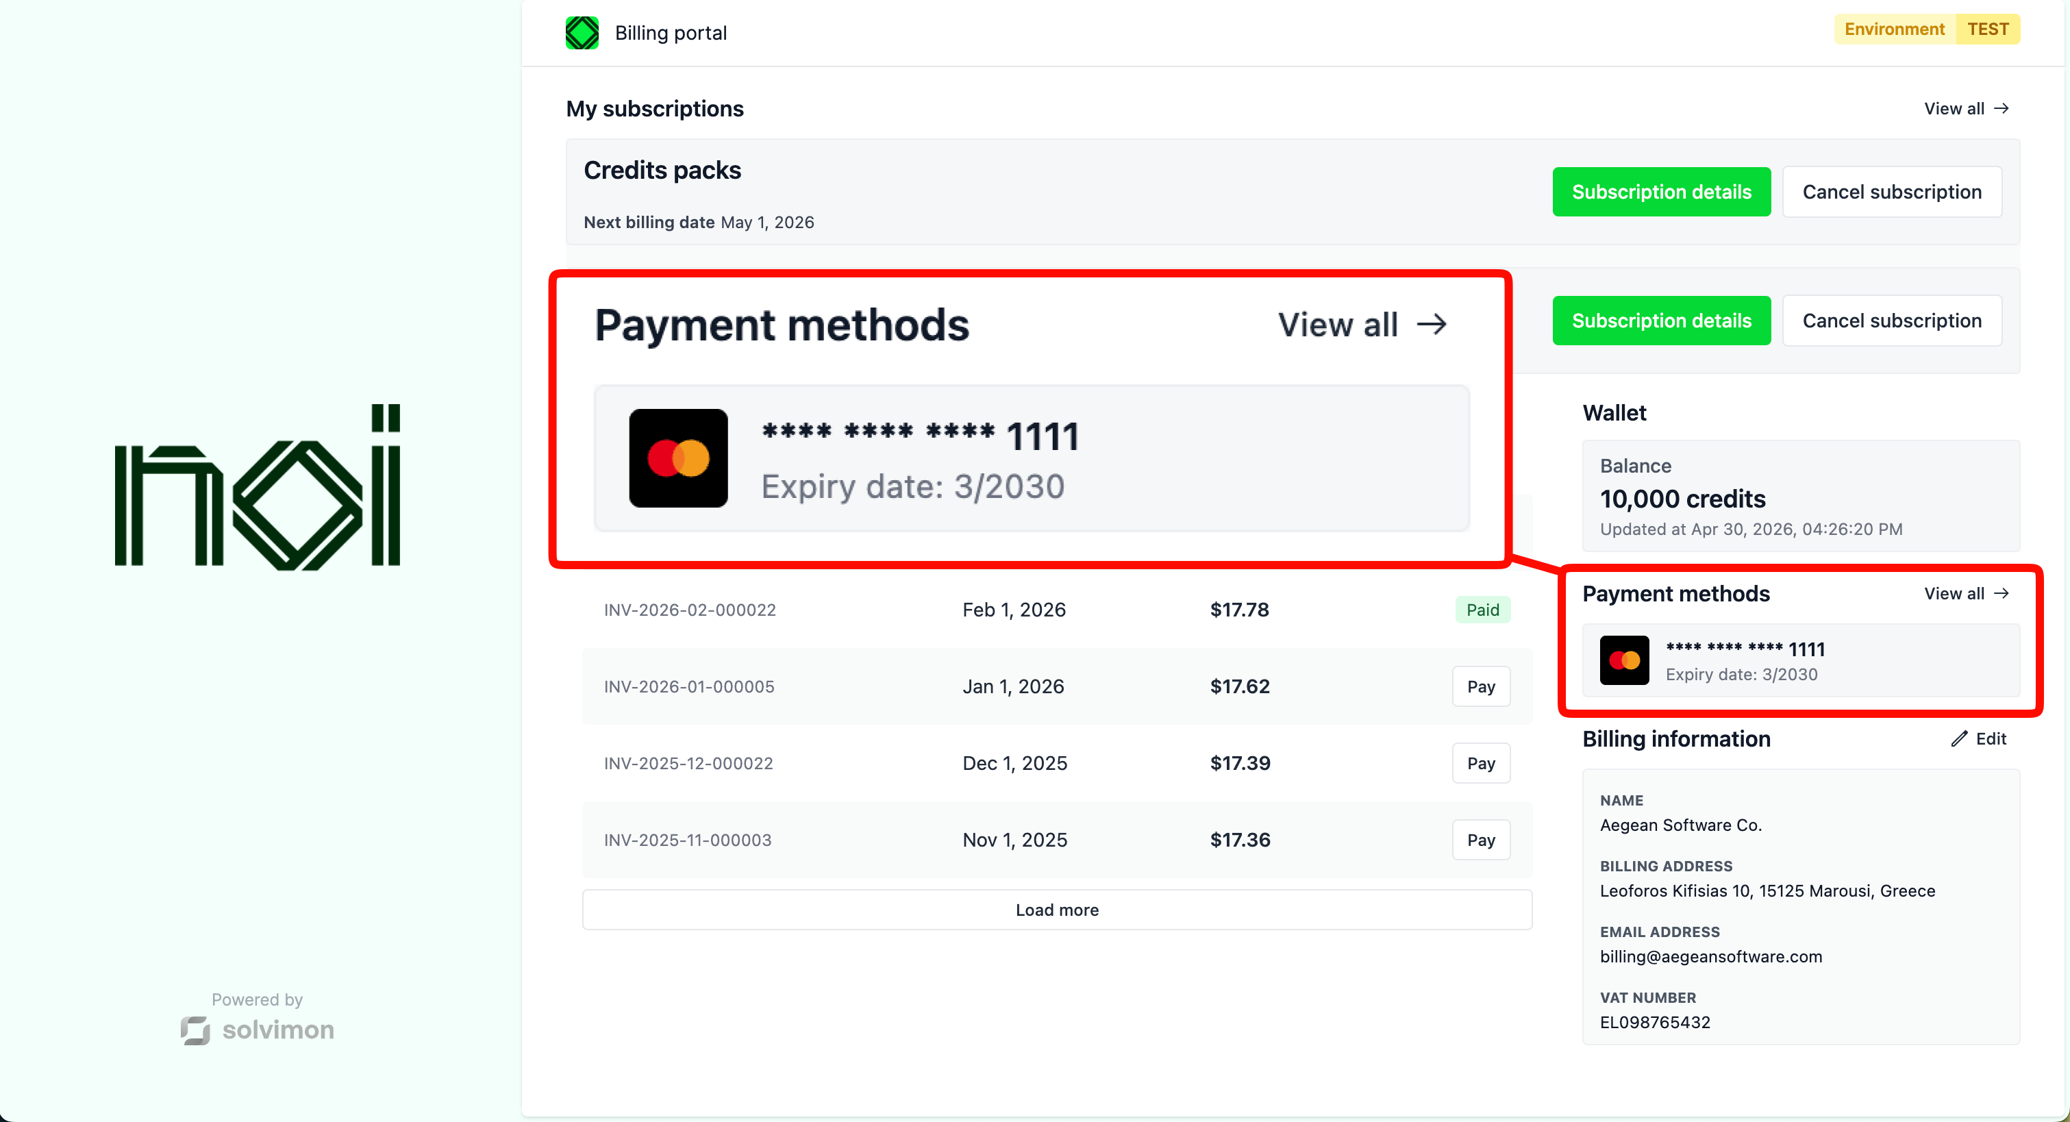The image size is (2070, 1122).
Task: Open Subscription details for Credits packs
Action: (1661, 192)
